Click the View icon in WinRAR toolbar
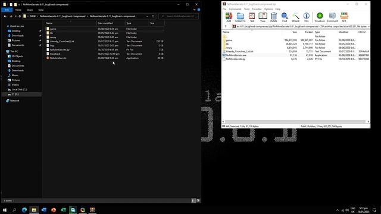 263,17
